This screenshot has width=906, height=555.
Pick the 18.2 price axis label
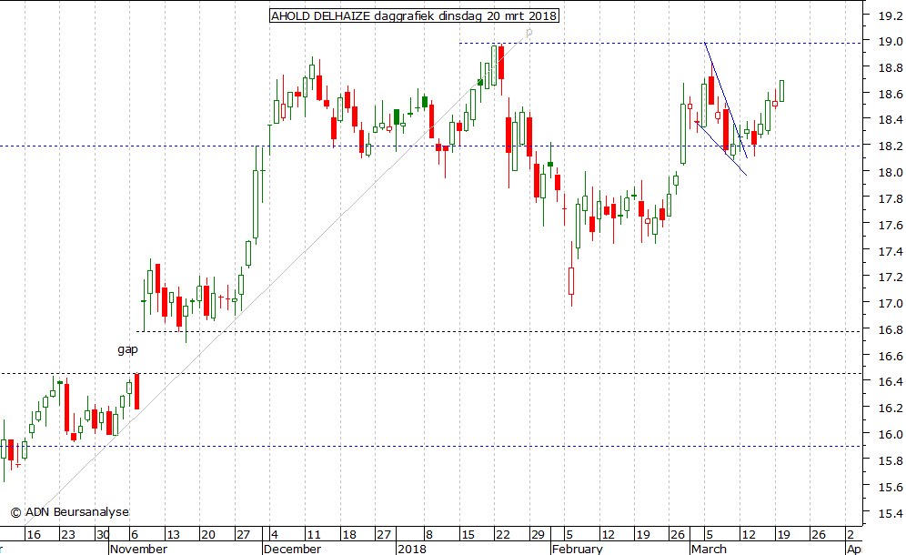click(x=891, y=146)
